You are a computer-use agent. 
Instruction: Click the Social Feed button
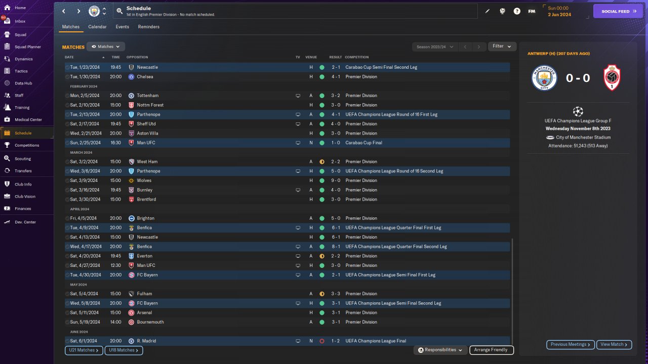pos(618,11)
